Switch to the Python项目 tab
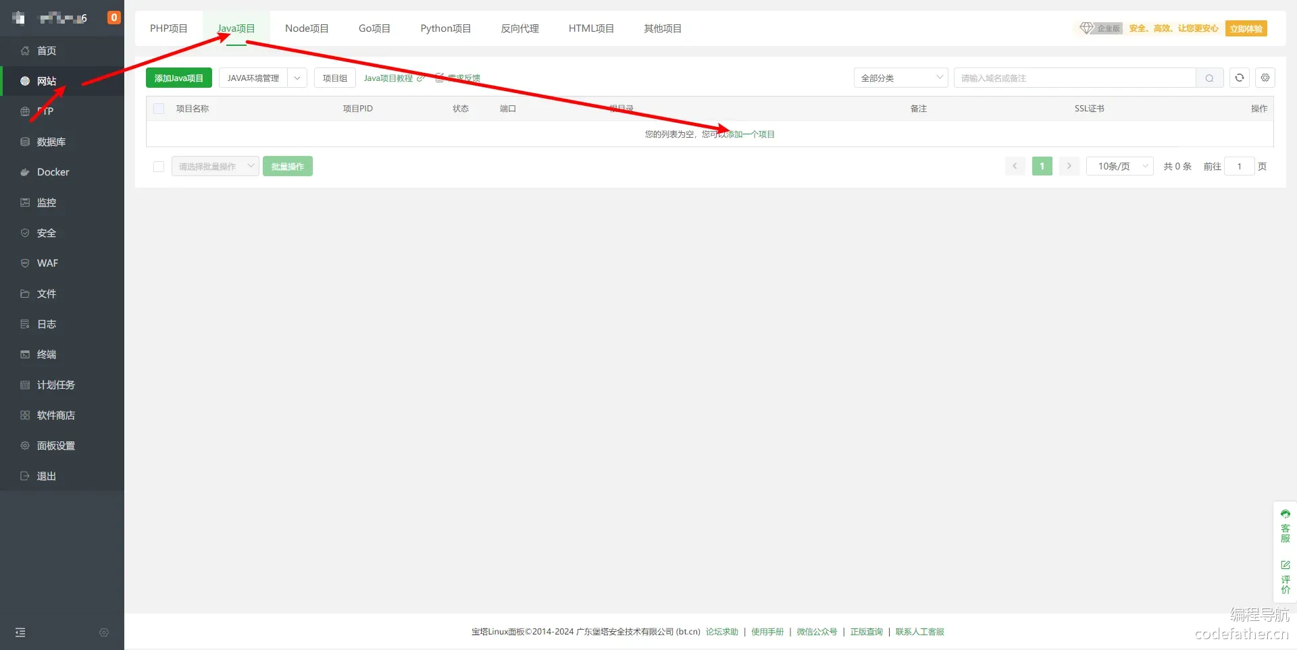1297x650 pixels. click(x=445, y=28)
